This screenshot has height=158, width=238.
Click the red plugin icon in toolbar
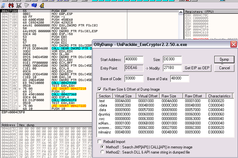[x=11, y=5]
